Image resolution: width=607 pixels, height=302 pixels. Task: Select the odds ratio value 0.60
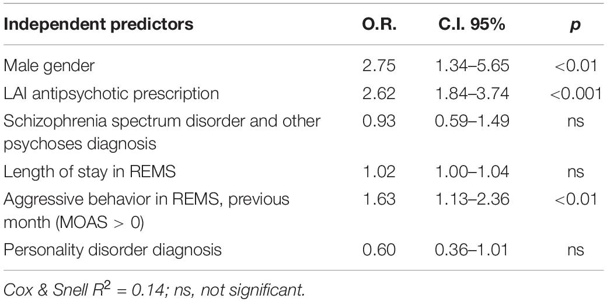[x=379, y=250]
